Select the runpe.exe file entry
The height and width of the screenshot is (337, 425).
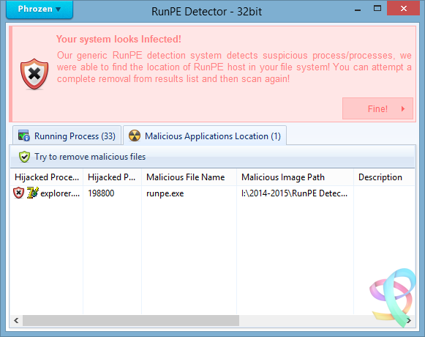[x=165, y=193]
